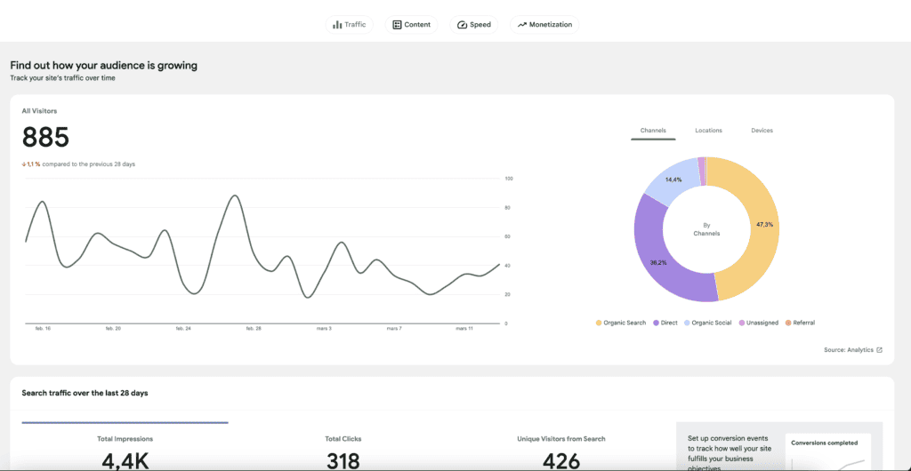Select the Channels tab
The image size is (911, 471).
coord(653,131)
